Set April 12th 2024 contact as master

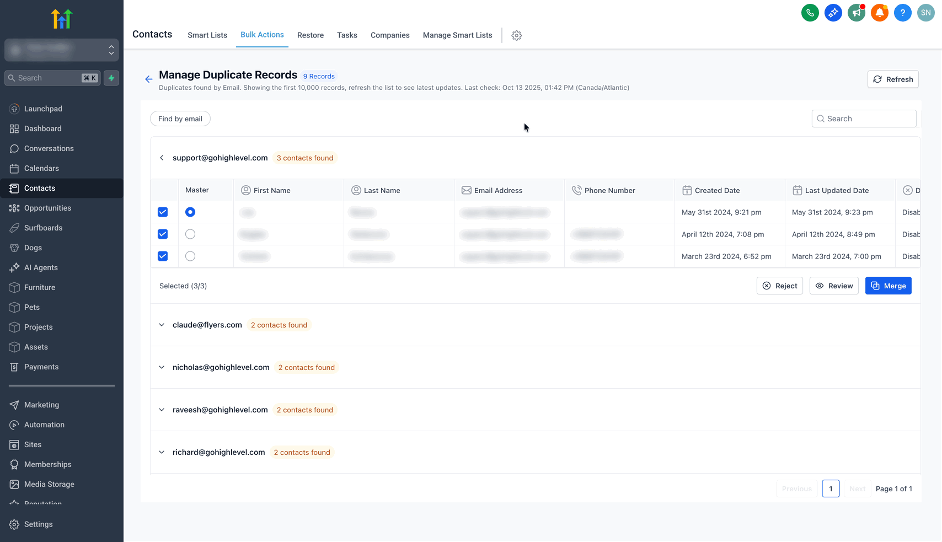pyautogui.click(x=190, y=234)
